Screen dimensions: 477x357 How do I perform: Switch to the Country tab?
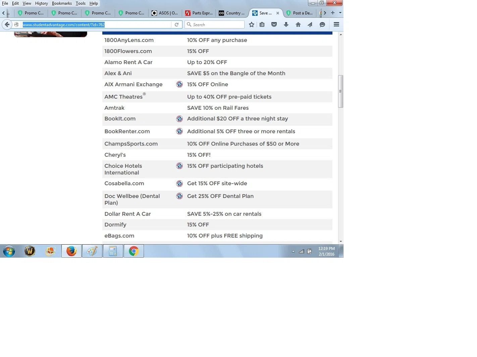(232, 13)
